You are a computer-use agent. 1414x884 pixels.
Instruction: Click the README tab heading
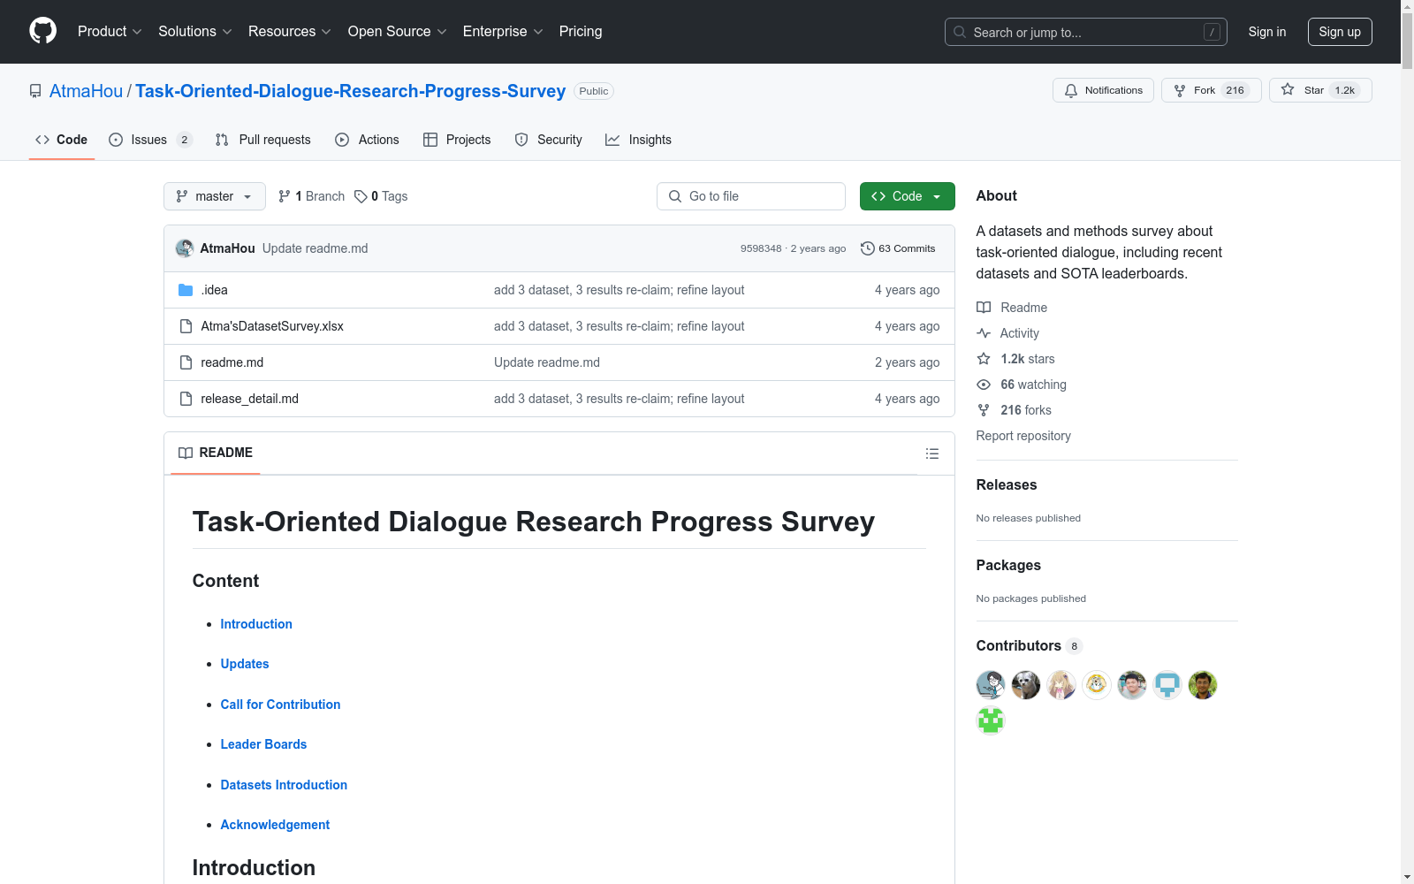point(216,453)
